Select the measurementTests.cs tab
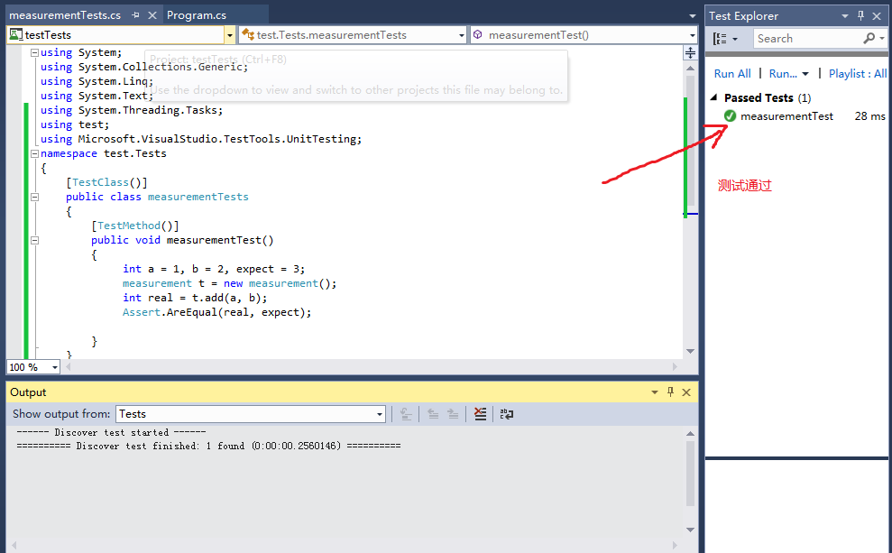The width and height of the screenshot is (892, 553). point(65,15)
